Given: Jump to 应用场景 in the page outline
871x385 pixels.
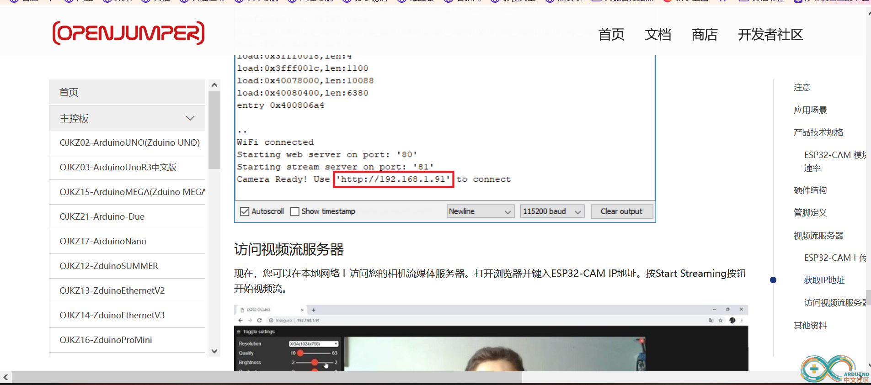Looking at the screenshot, I should click(x=810, y=110).
